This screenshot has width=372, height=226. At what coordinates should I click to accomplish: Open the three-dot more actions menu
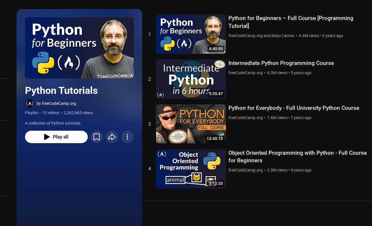pyautogui.click(x=127, y=137)
